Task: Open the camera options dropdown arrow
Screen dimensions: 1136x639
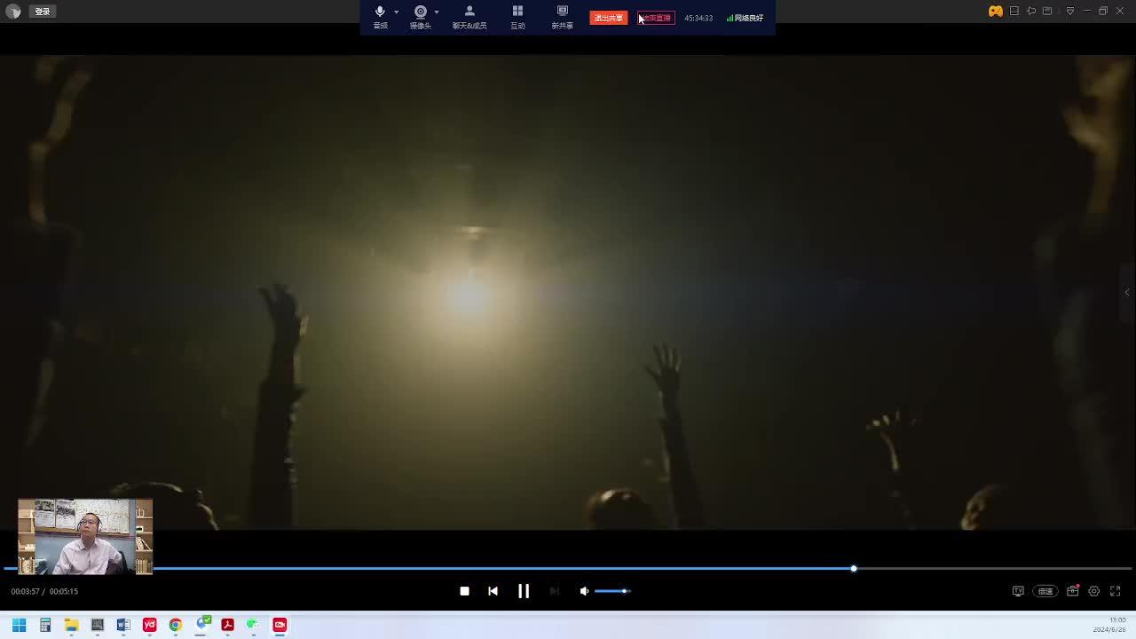Action: 436,12
